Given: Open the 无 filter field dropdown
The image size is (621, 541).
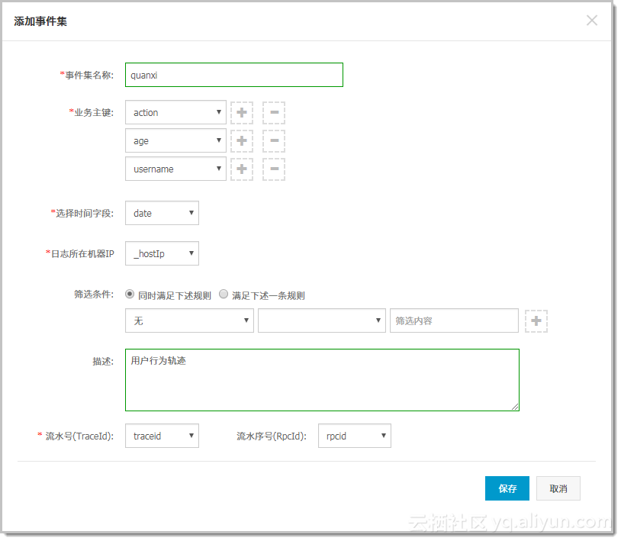Looking at the screenshot, I should 189,320.
